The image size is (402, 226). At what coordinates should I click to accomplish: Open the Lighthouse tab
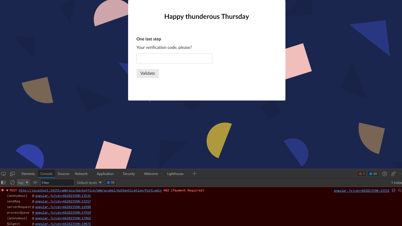pyautogui.click(x=175, y=174)
